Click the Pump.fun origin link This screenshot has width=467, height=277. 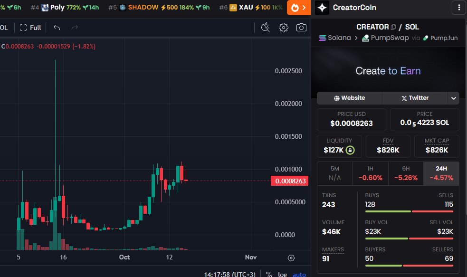(x=440, y=38)
